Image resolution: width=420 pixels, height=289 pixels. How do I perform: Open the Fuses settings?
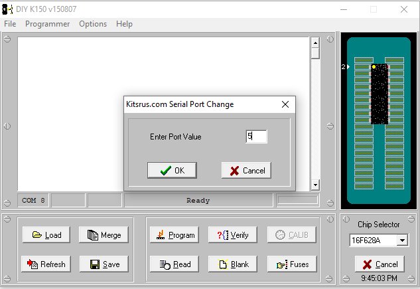click(x=292, y=264)
